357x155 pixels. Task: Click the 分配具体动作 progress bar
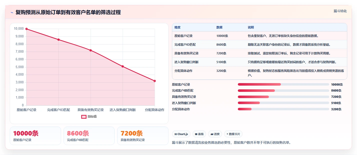pos(283,109)
